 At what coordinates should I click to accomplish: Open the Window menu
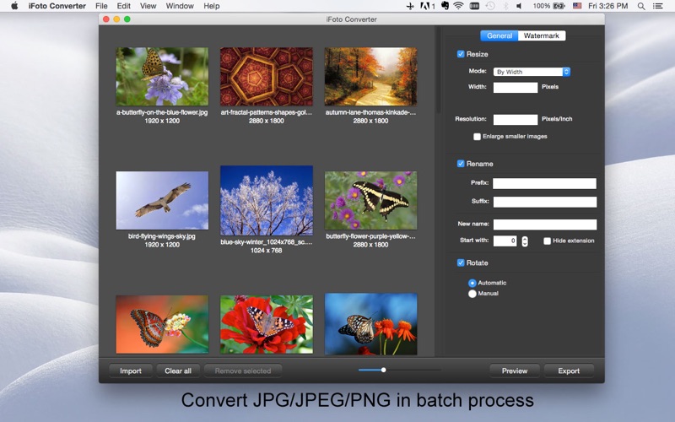[x=180, y=6]
